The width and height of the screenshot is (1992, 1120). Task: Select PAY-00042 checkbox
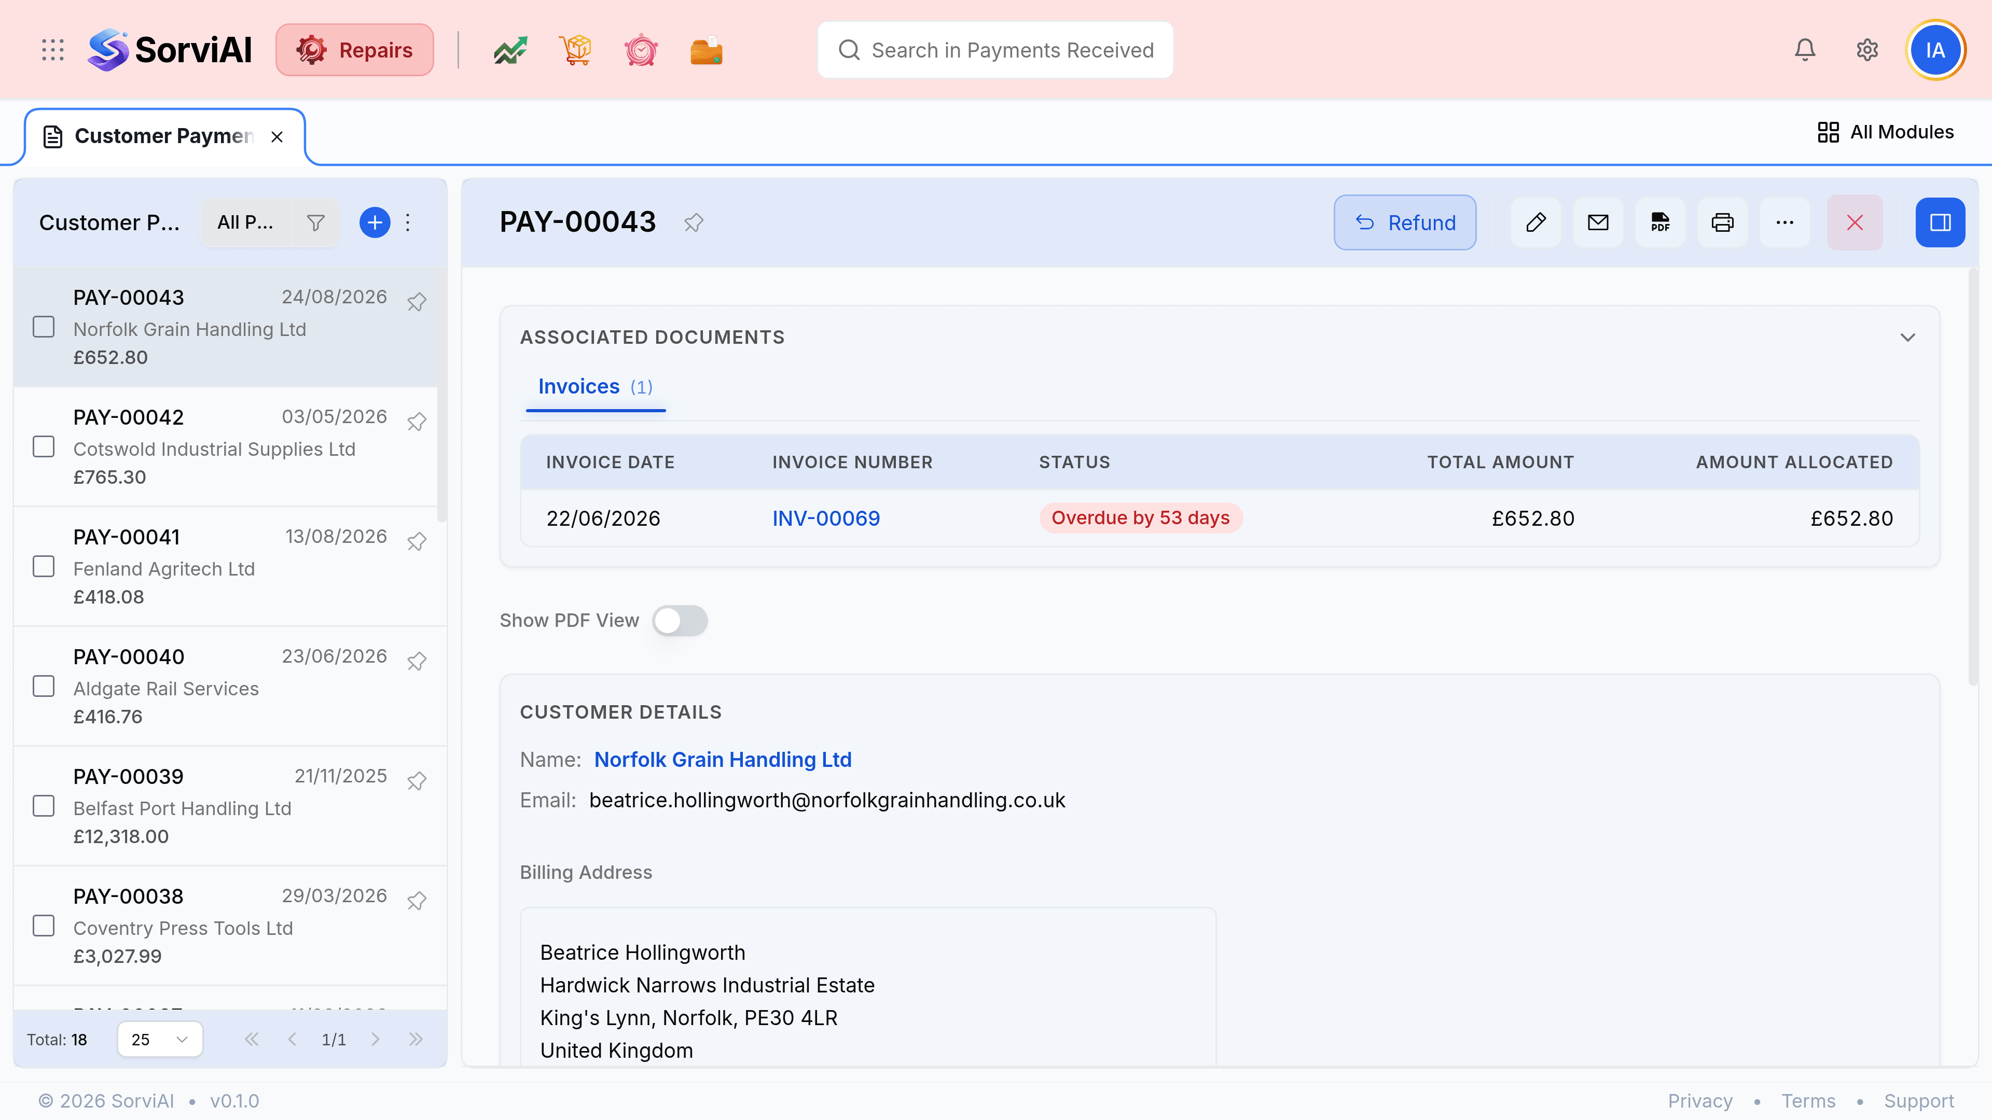(44, 447)
